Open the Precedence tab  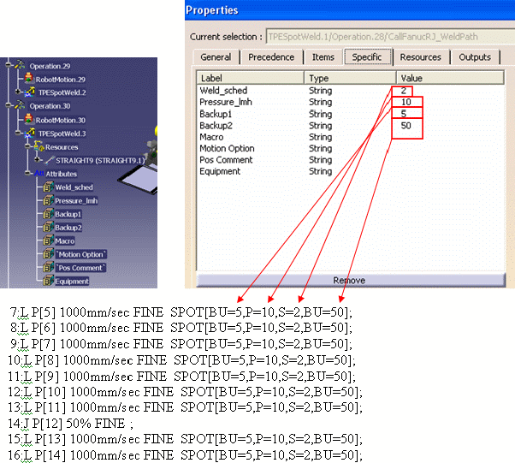(270, 57)
